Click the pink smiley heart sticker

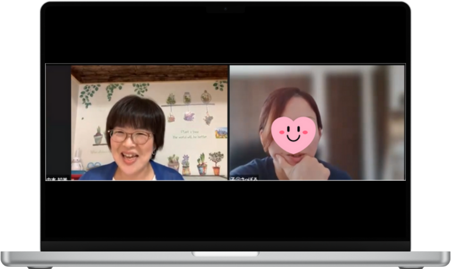coord(293,134)
